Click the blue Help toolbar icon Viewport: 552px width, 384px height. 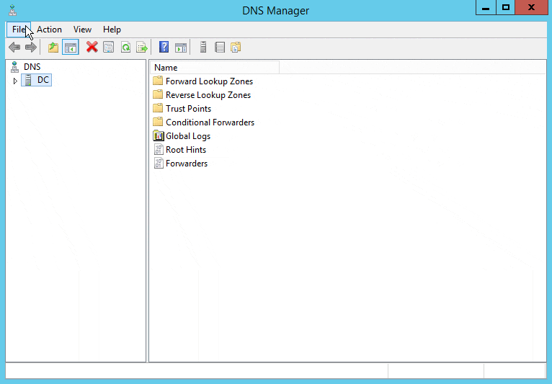pos(164,48)
